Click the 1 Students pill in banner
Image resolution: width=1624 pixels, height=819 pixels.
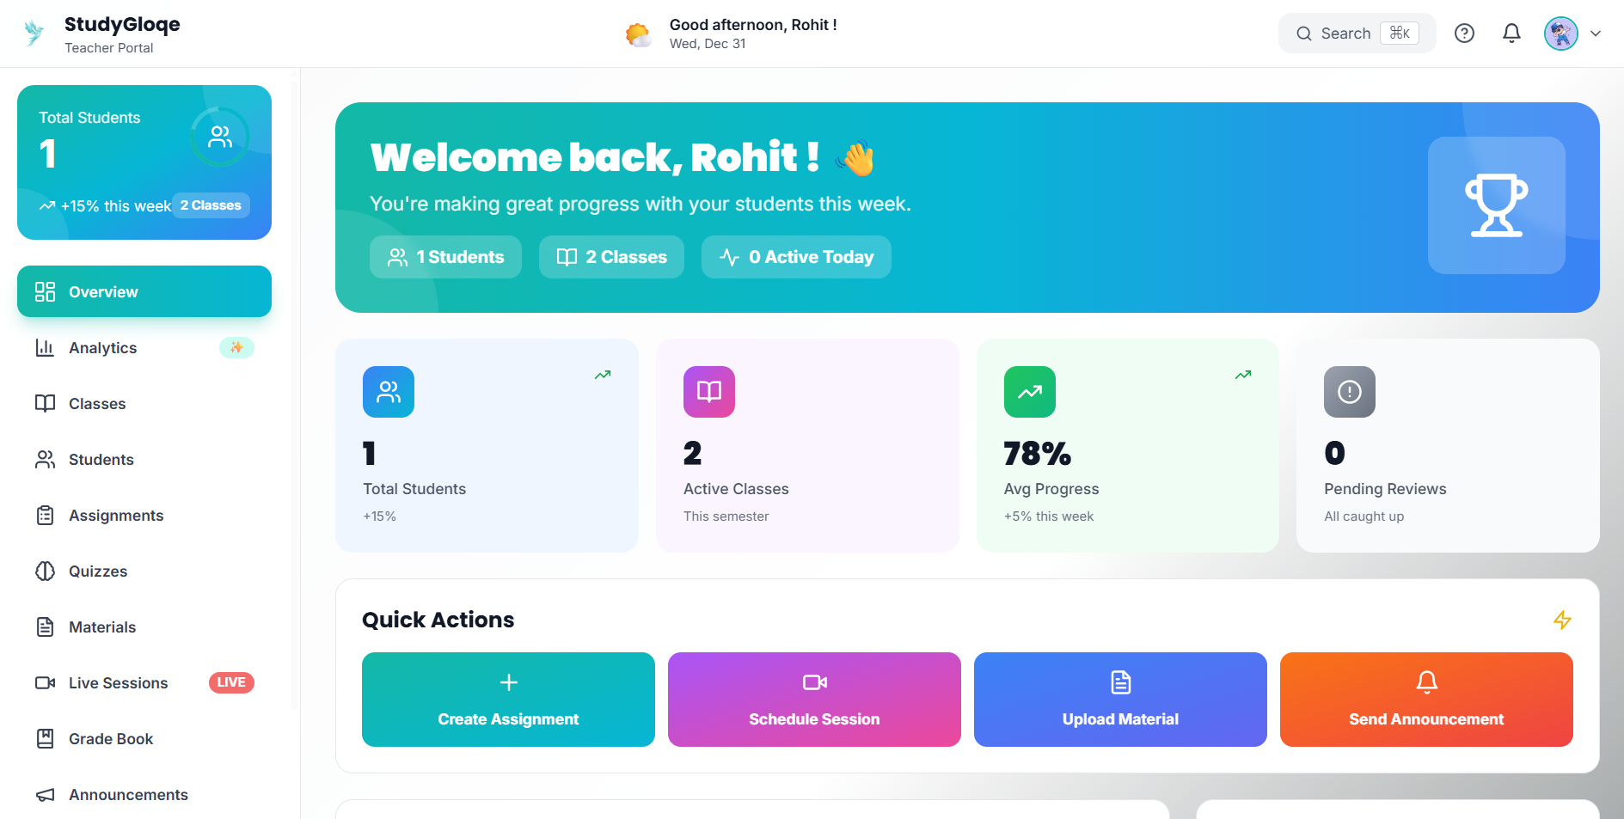coord(445,257)
